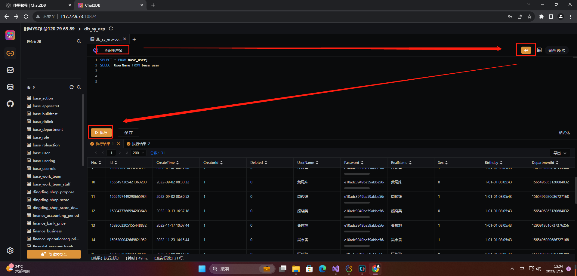Image resolution: width=577 pixels, height=276 pixels.
Task: Open the Chat2DB panda logo home
Action: 10,35
